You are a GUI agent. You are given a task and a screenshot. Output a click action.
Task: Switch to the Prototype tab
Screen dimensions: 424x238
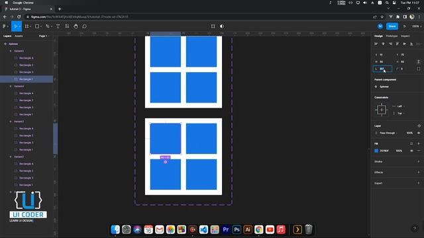pos(392,36)
